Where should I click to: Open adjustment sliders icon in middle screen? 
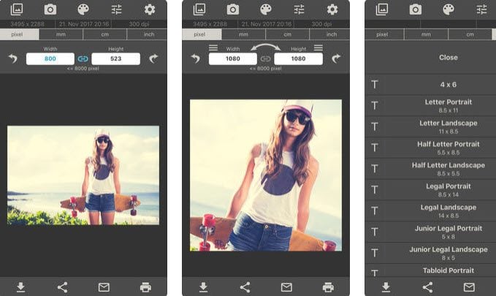299,10
